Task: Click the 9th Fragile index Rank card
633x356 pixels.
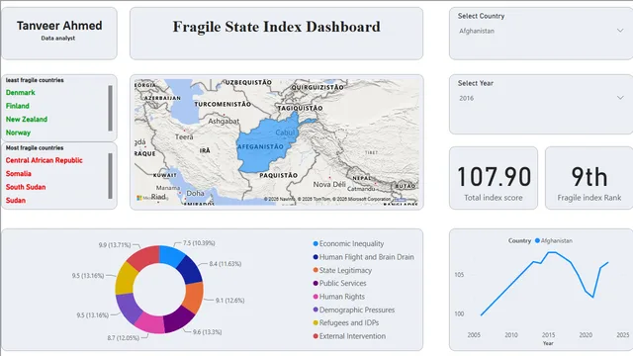Action: 589,178
